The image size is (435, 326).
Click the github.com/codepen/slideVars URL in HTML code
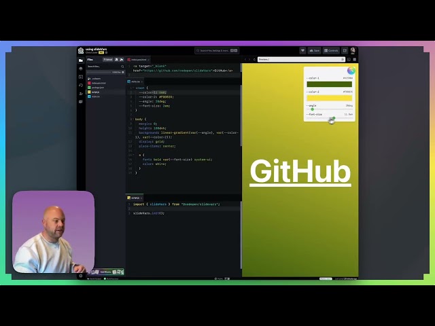click(x=177, y=71)
